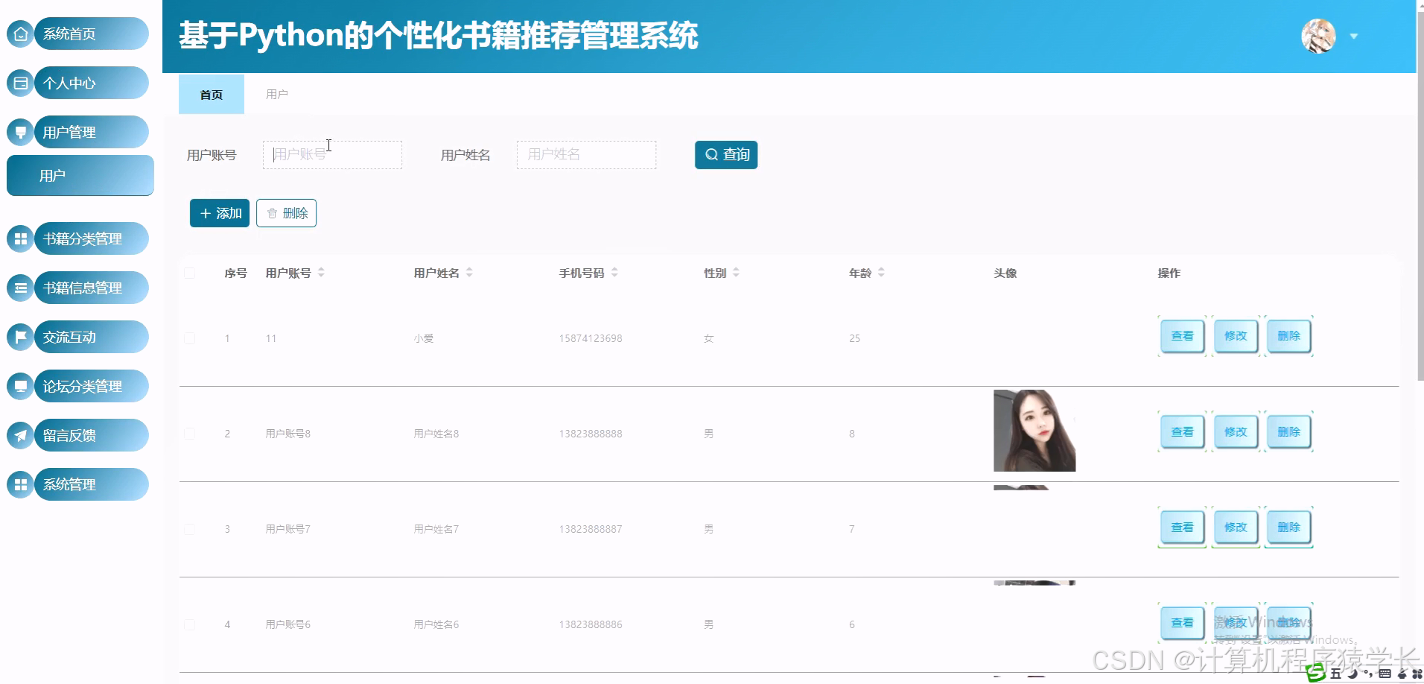The width and height of the screenshot is (1424, 684).
Task: Open 书籍信息管理 menu
Action: [x=92, y=288]
